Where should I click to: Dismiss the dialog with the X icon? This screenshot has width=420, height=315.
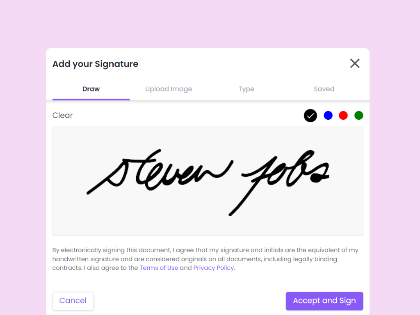point(354,63)
